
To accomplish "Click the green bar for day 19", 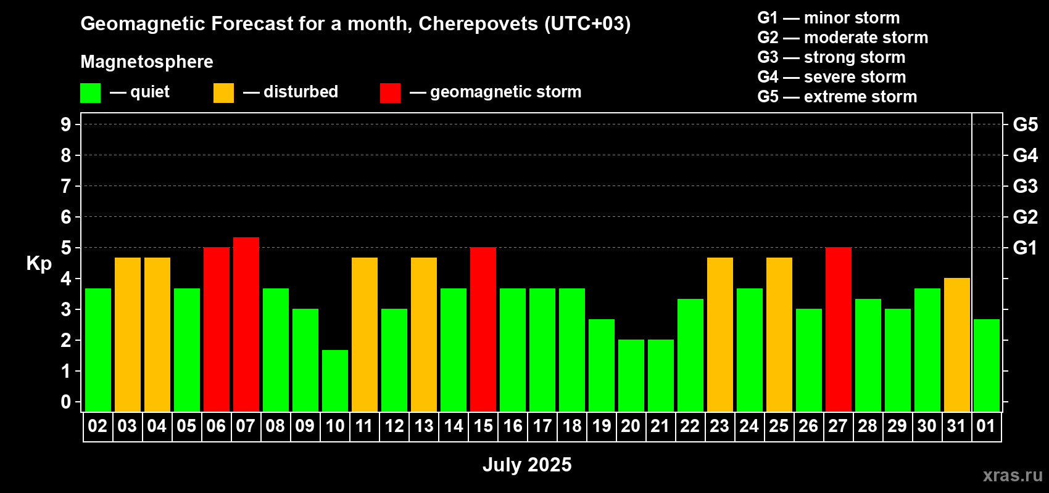I will coord(602,365).
